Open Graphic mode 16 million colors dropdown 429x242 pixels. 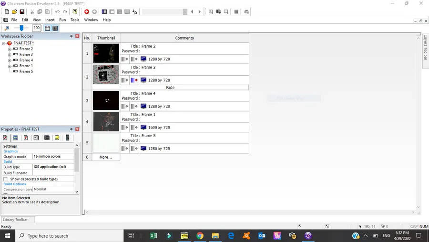click(53, 156)
